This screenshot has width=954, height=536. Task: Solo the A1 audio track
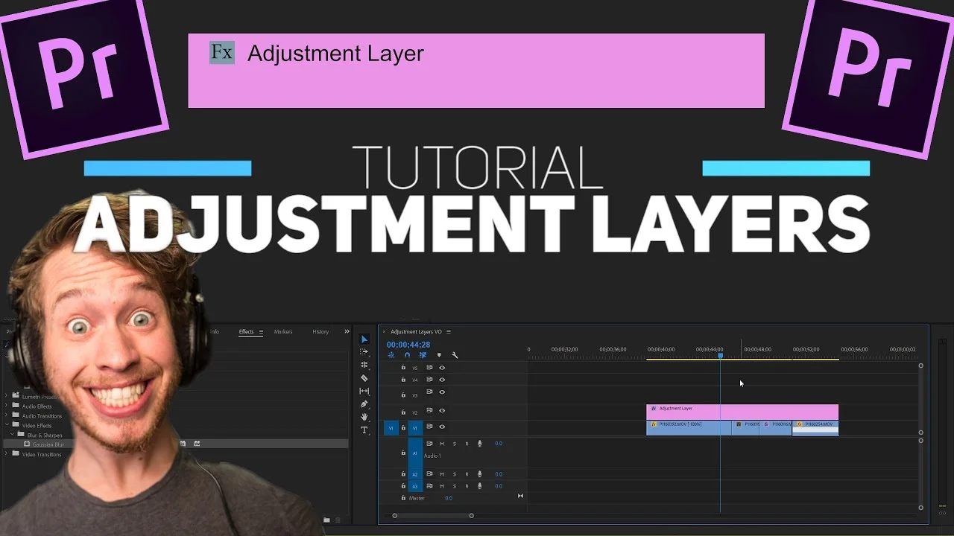click(x=455, y=444)
